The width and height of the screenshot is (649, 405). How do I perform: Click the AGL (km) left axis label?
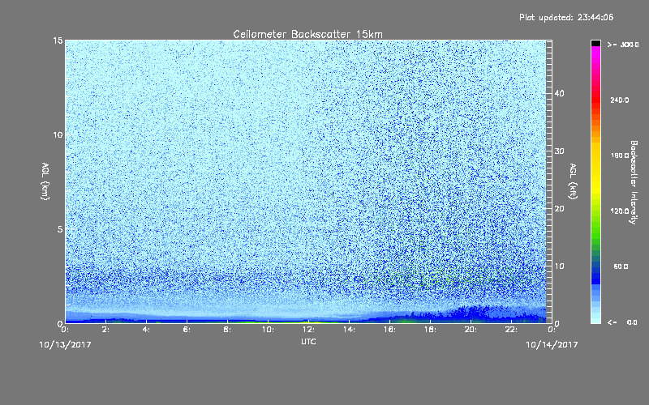pyautogui.click(x=45, y=181)
